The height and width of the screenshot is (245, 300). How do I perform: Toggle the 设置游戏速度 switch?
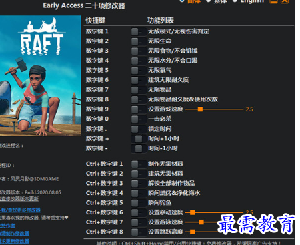click(x=138, y=109)
